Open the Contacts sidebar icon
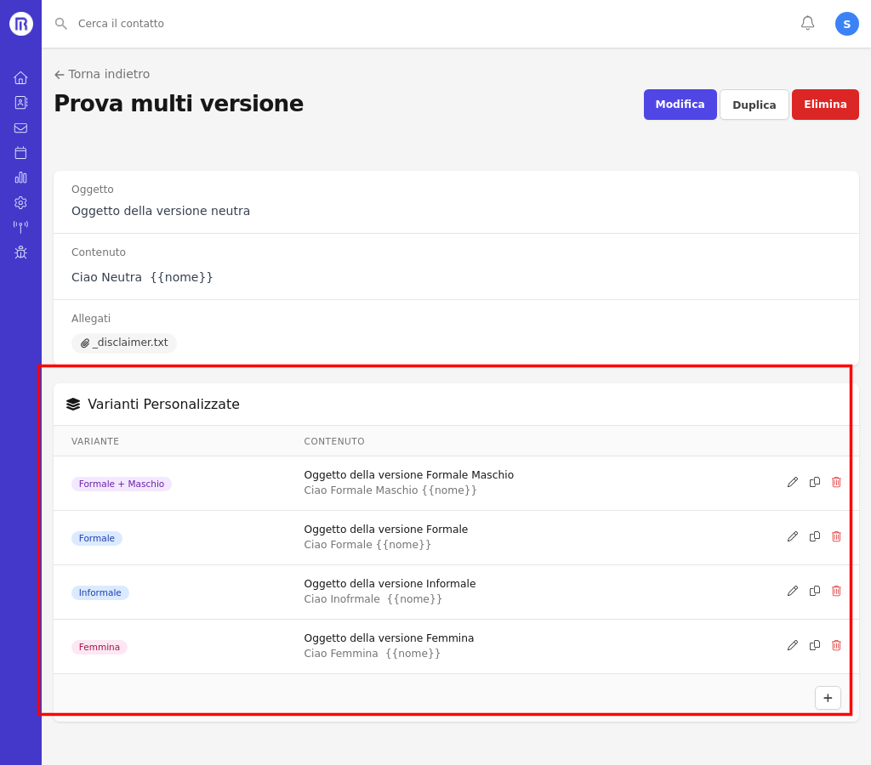871x765 pixels. [x=20, y=103]
